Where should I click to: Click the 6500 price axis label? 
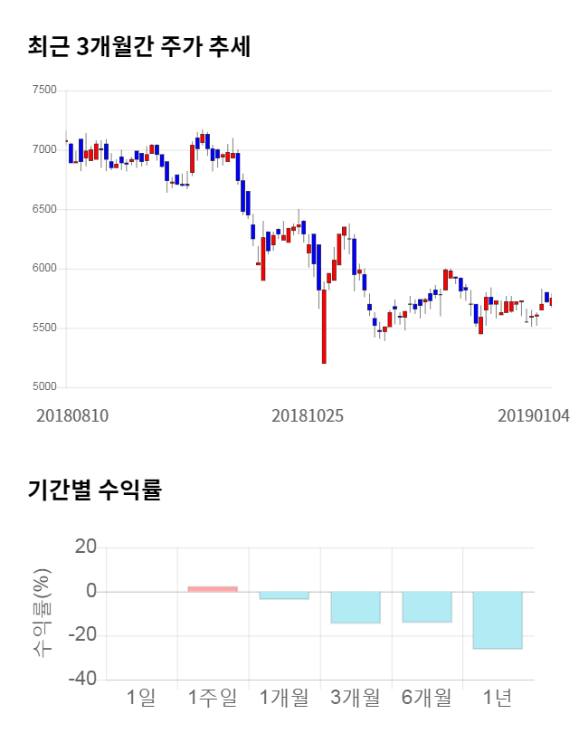(x=43, y=209)
